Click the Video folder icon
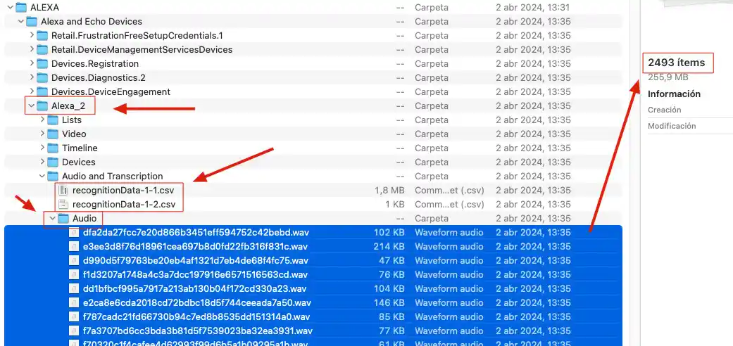This screenshot has width=733, height=346. 53,134
